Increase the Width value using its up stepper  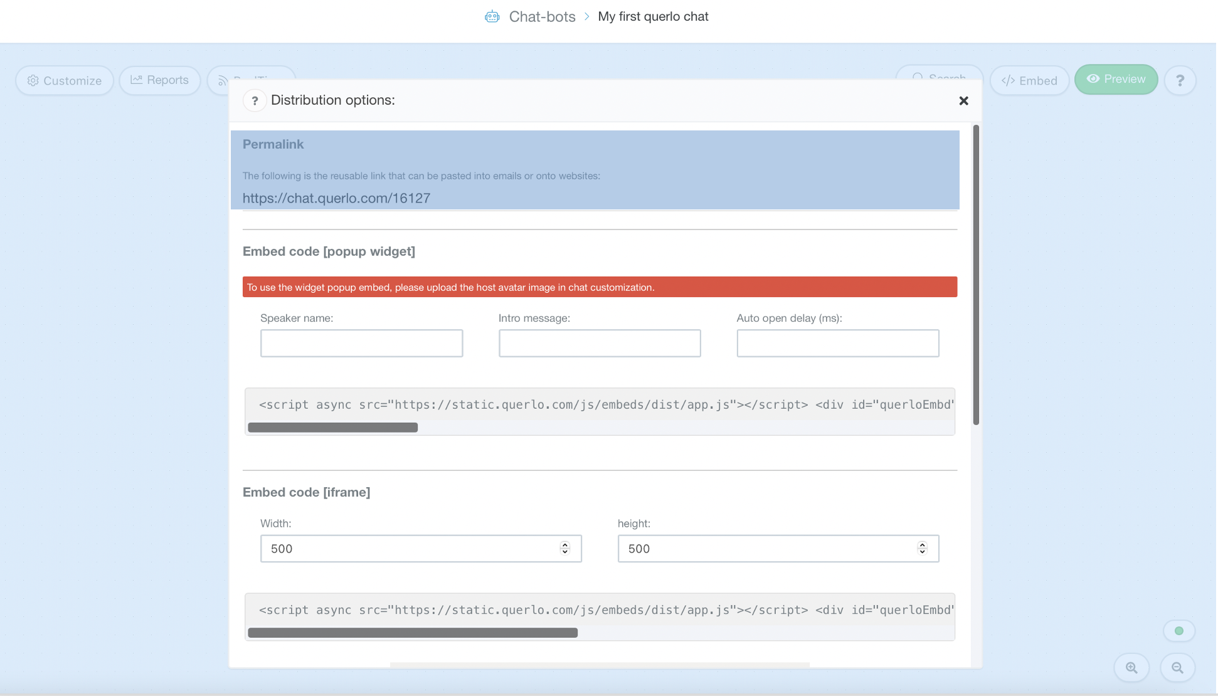[x=564, y=544]
